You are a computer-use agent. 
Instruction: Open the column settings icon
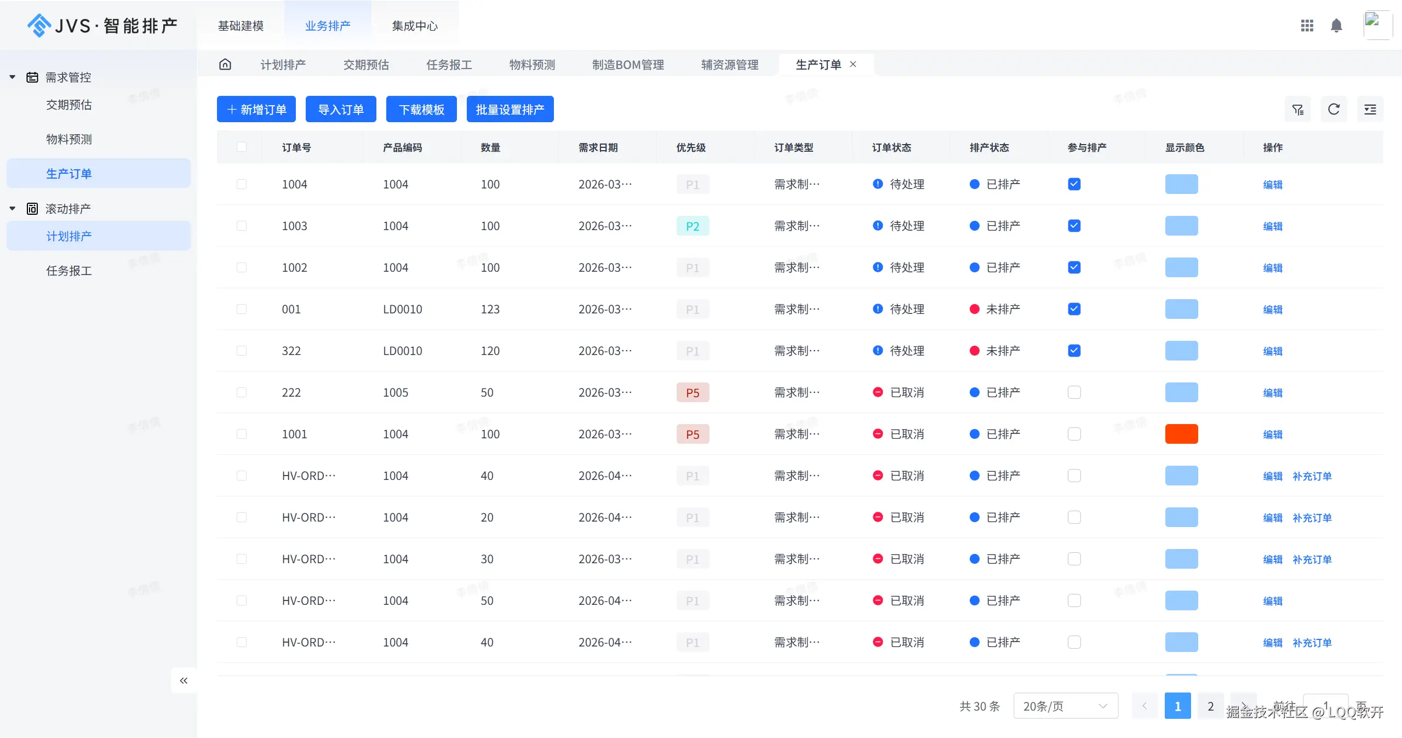1370,109
